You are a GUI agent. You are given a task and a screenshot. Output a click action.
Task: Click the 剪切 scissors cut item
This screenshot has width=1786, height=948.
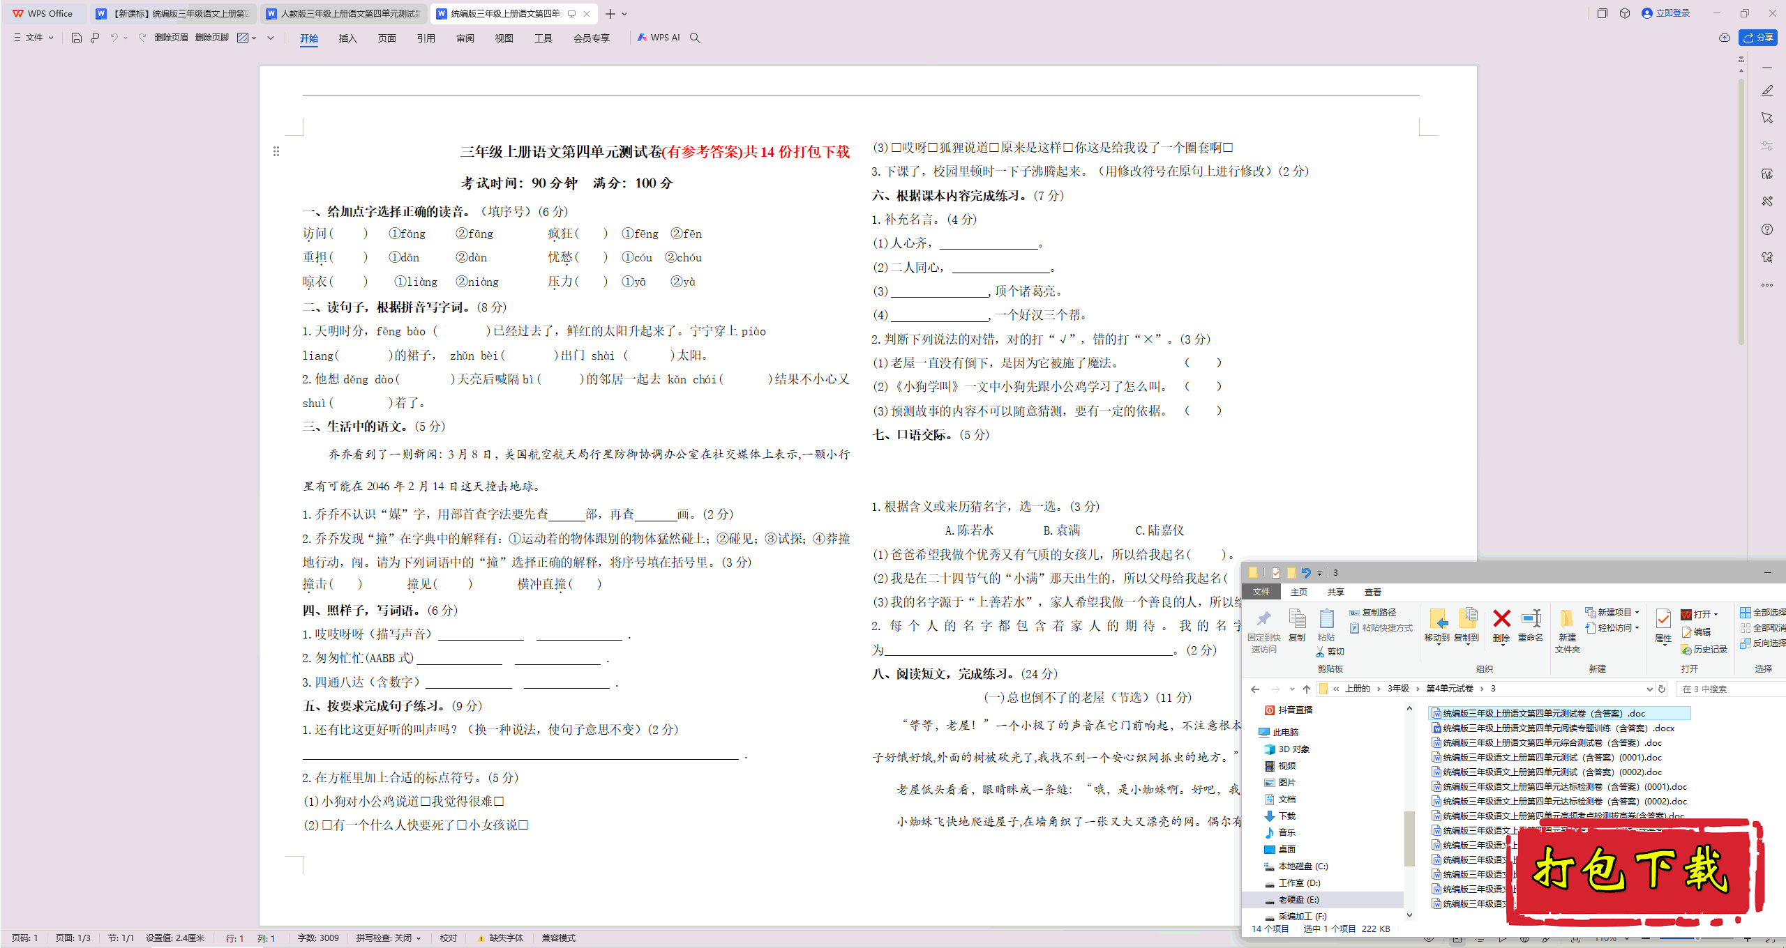[1330, 652]
